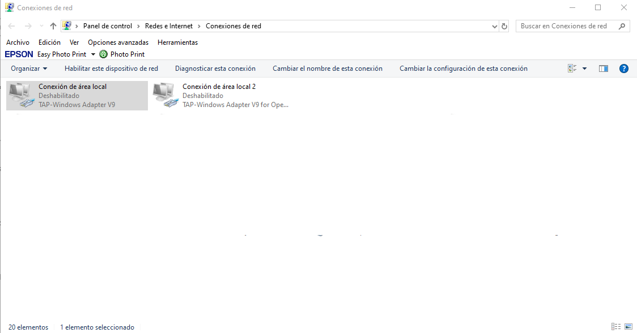Click the back navigation arrow
637x333 pixels.
[x=11, y=26]
